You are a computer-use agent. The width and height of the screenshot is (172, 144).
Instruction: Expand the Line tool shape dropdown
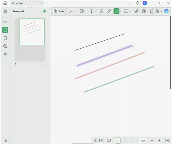(x=121, y=11)
